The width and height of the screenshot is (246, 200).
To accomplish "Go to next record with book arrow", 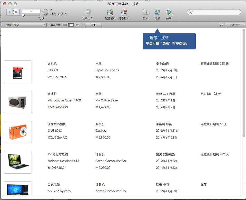I will (16, 12).
